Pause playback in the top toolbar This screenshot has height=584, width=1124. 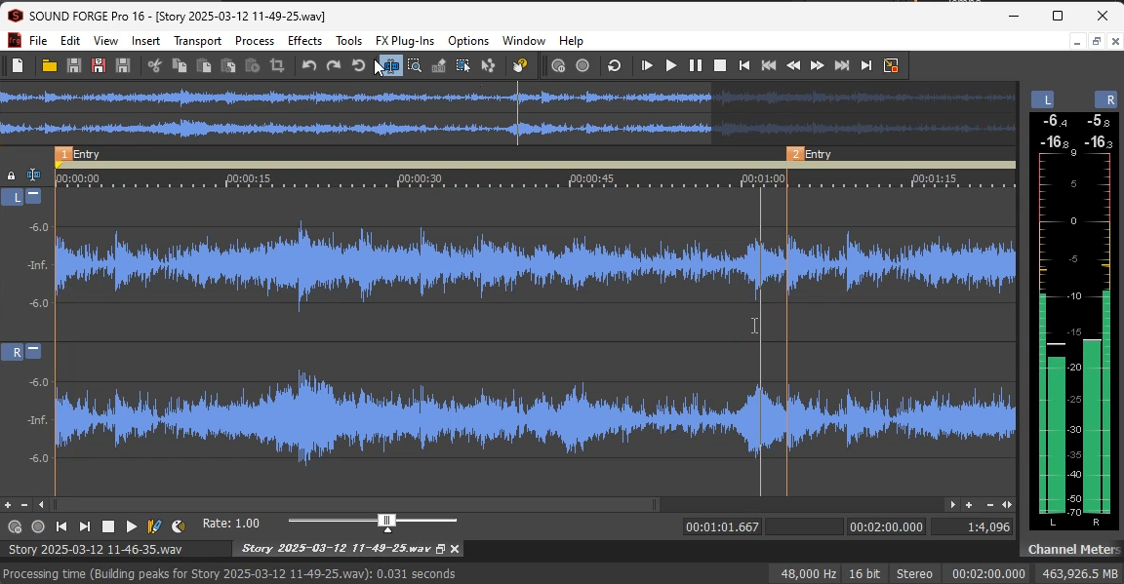(x=696, y=66)
